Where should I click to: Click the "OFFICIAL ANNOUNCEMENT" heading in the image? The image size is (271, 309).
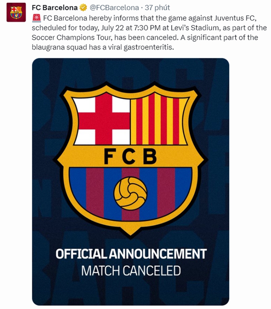click(131, 254)
